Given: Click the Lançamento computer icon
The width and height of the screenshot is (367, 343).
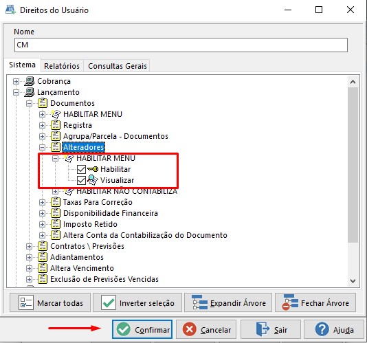Looking at the screenshot, I should click(30, 92).
